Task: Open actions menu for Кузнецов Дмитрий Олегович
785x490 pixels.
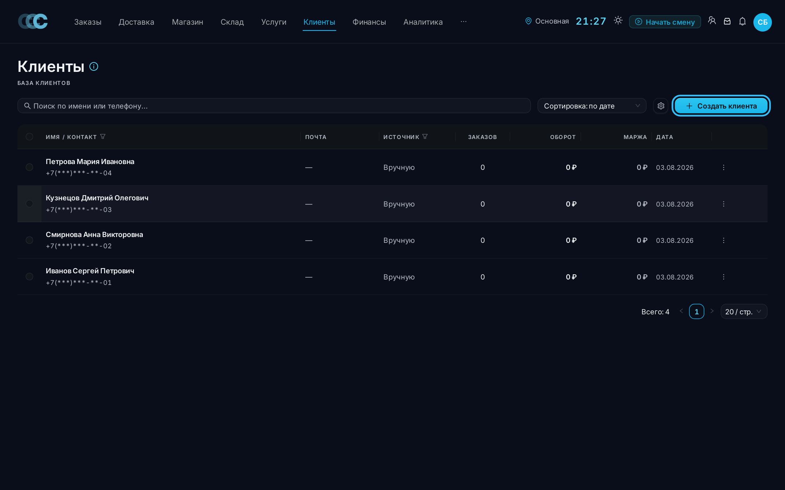Action: 724,204
